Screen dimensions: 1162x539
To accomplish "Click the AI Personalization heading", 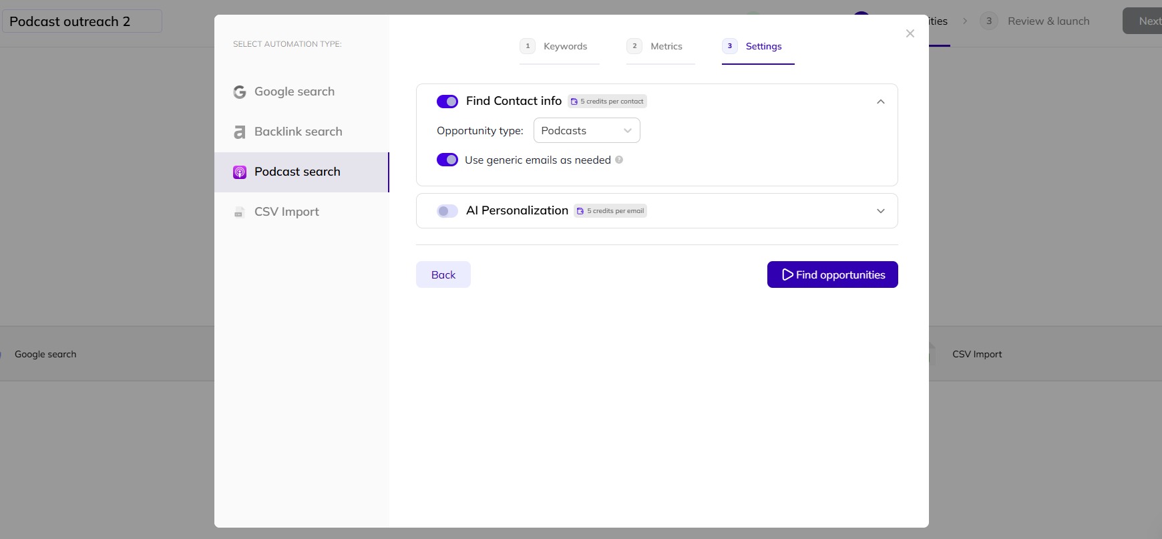I will [x=517, y=210].
